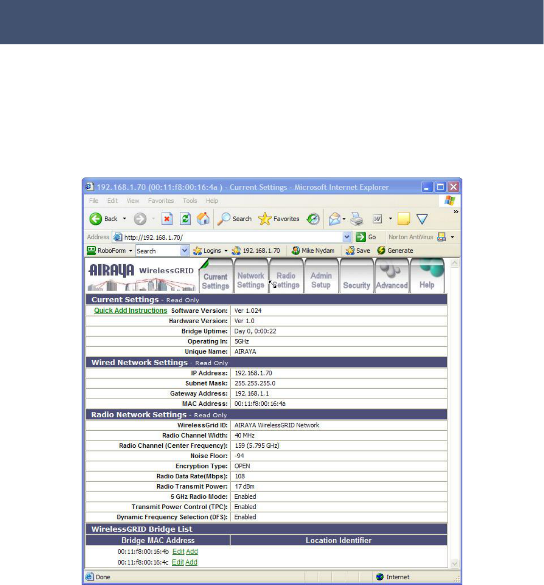Click Add for bridge 00:11:f8:00:16:4b

coord(192,552)
